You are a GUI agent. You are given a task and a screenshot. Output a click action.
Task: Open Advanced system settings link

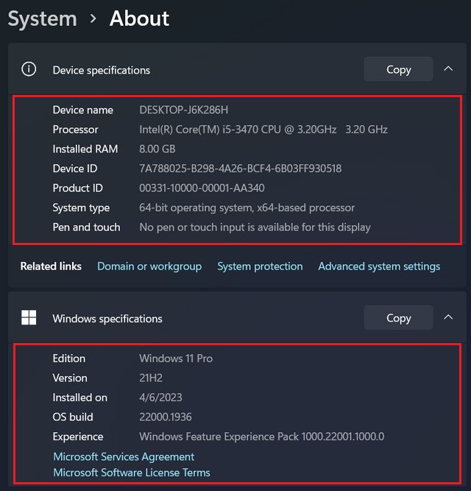[379, 266]
